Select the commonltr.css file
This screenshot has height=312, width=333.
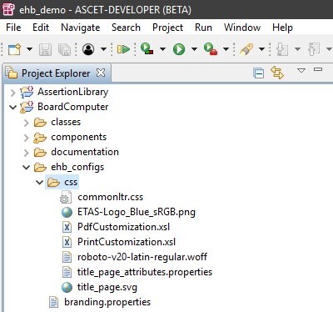click(x=110, y=197)
